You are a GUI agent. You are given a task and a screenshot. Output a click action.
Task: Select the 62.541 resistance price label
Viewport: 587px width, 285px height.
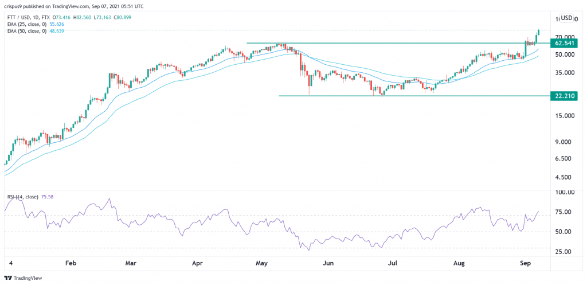(565, 43)
